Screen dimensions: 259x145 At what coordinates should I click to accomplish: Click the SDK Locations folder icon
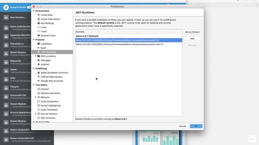point(39,56)
